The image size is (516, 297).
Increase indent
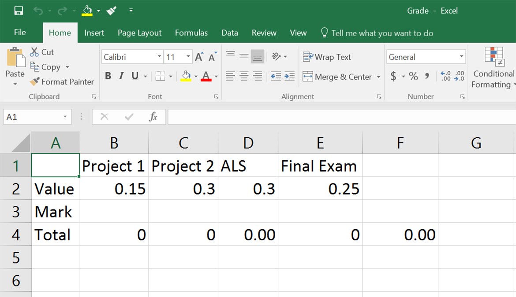click(289, 77)
